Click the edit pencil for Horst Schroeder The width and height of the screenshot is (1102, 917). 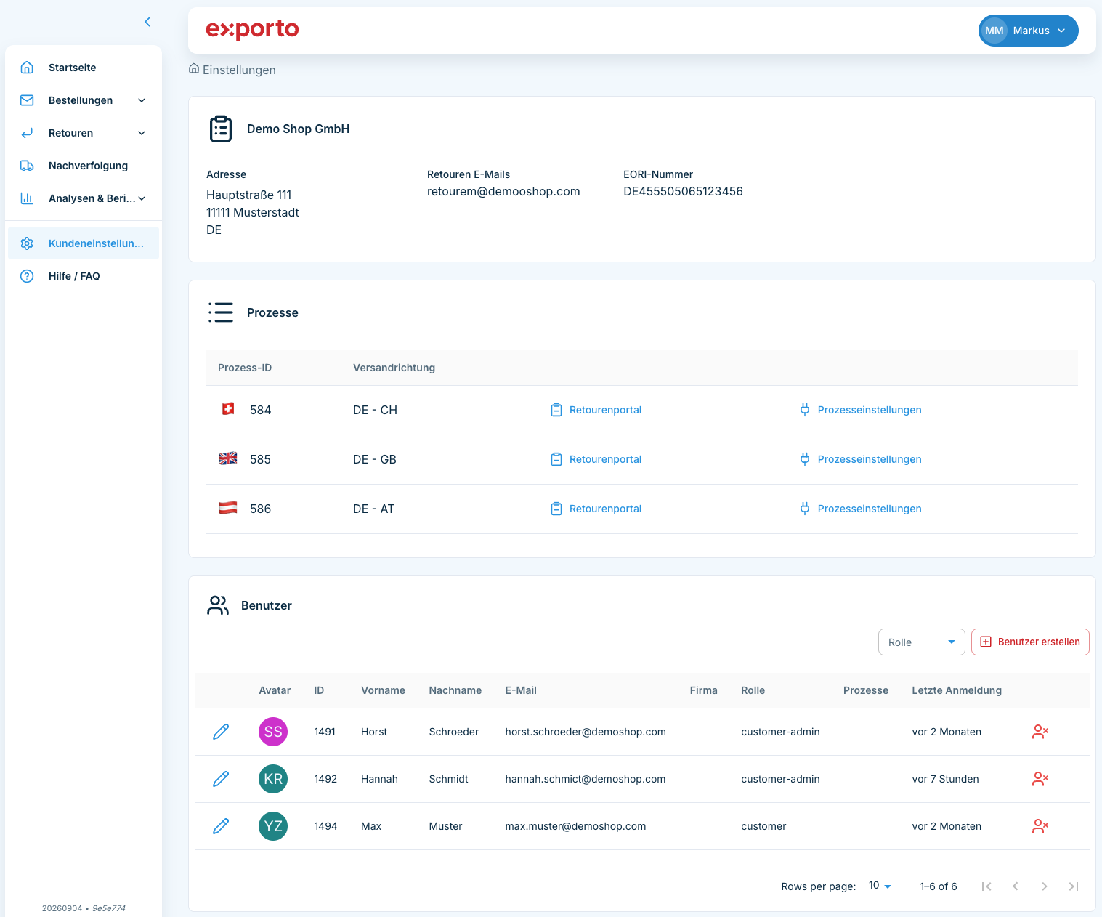pos(221,732)
